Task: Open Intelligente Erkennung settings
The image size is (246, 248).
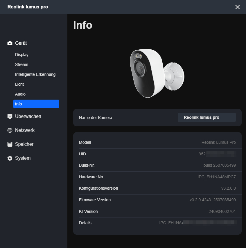Action: [x=35, y=74]
